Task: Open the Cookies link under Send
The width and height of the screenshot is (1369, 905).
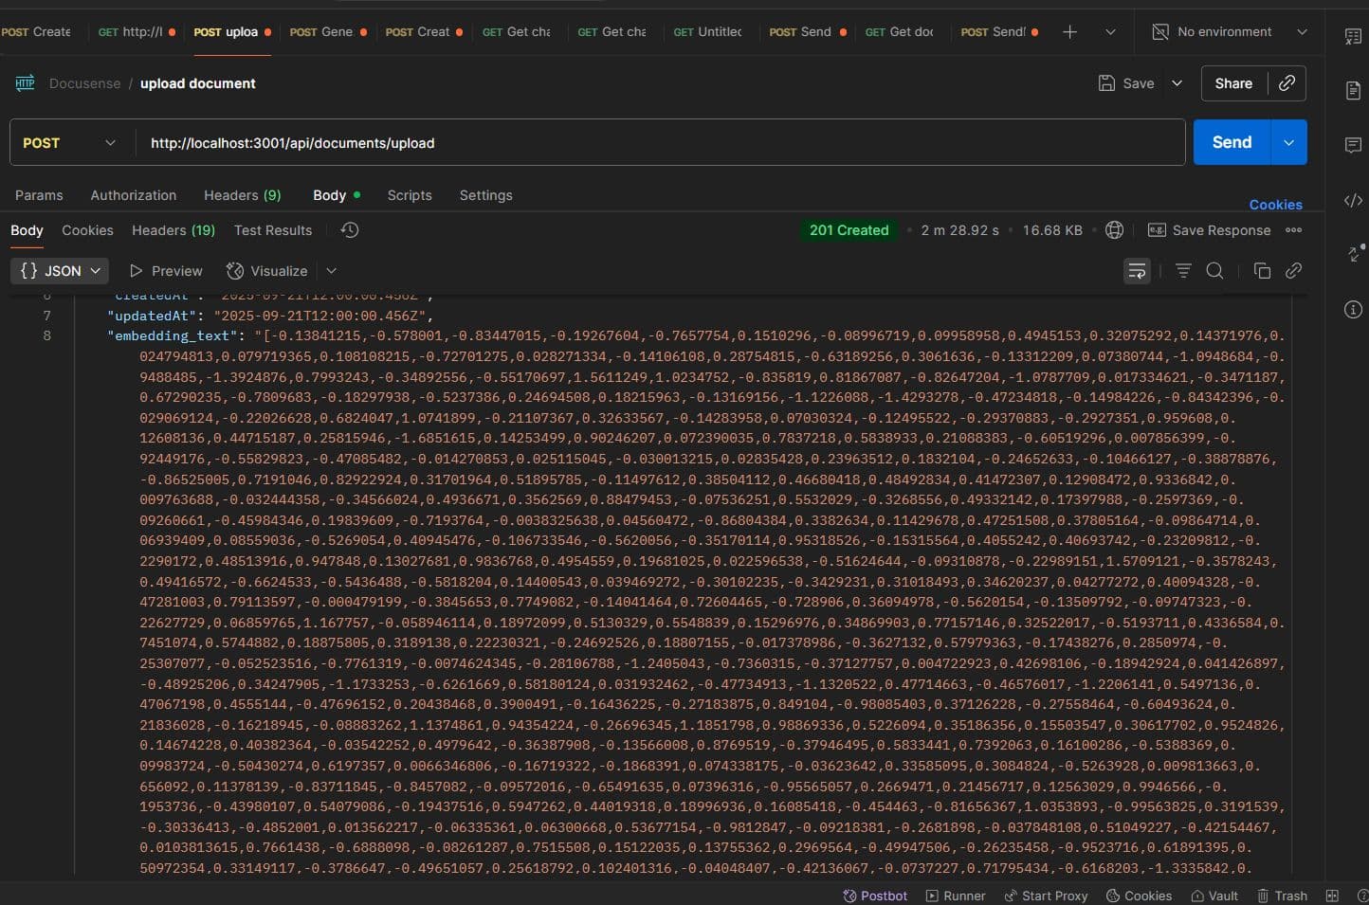Action: [1275, 205]
